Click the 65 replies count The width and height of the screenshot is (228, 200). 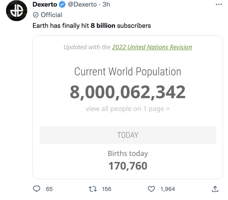[x=49, y=189]
